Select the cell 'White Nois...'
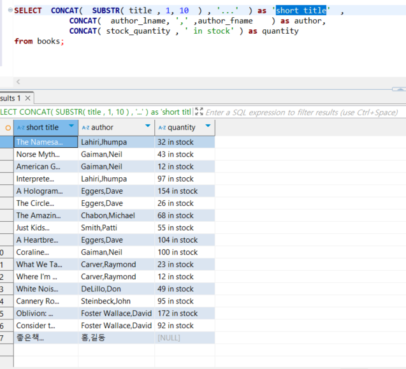This screenshot has width=406, height=369. point(46,289)
